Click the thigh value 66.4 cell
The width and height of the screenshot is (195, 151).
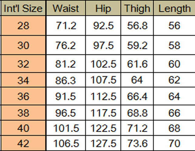click(x=137, y=96)
